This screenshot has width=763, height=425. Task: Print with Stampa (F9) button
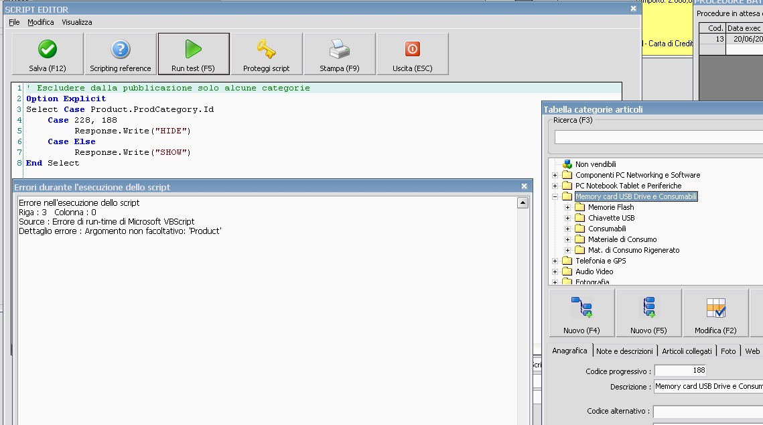pos(340,54)
